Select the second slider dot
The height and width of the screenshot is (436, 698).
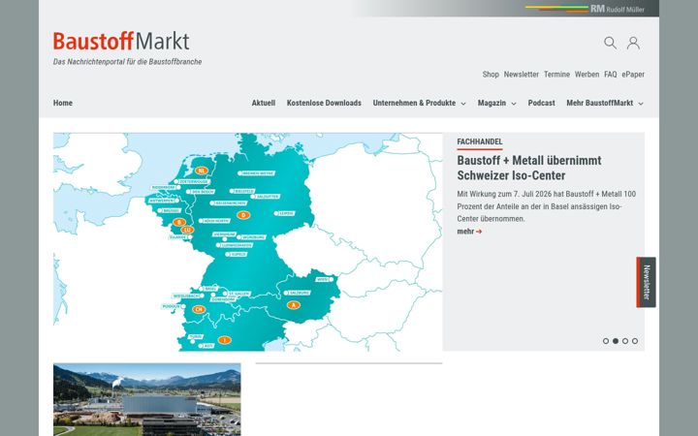click(x=616, y=341)
